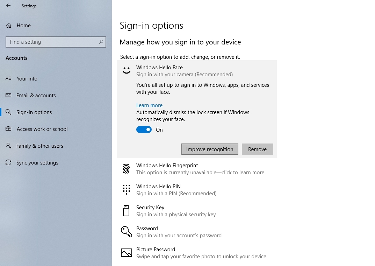The width and height of the screenshot is (375, 266).
Task: Select the Sync your settings refresh icon
Action: [8, 162]
